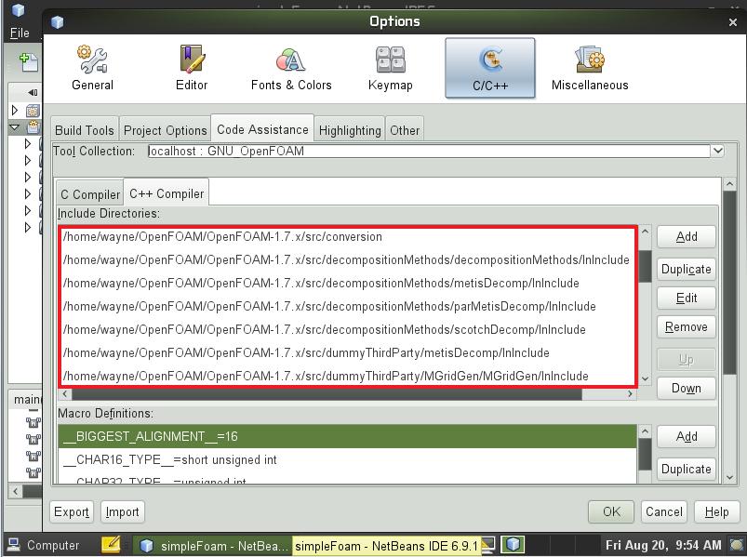The width and height of the screenshot is (747, 557).
Task: Expand the Tool Collection dropdown
Action: pos(717,151)
